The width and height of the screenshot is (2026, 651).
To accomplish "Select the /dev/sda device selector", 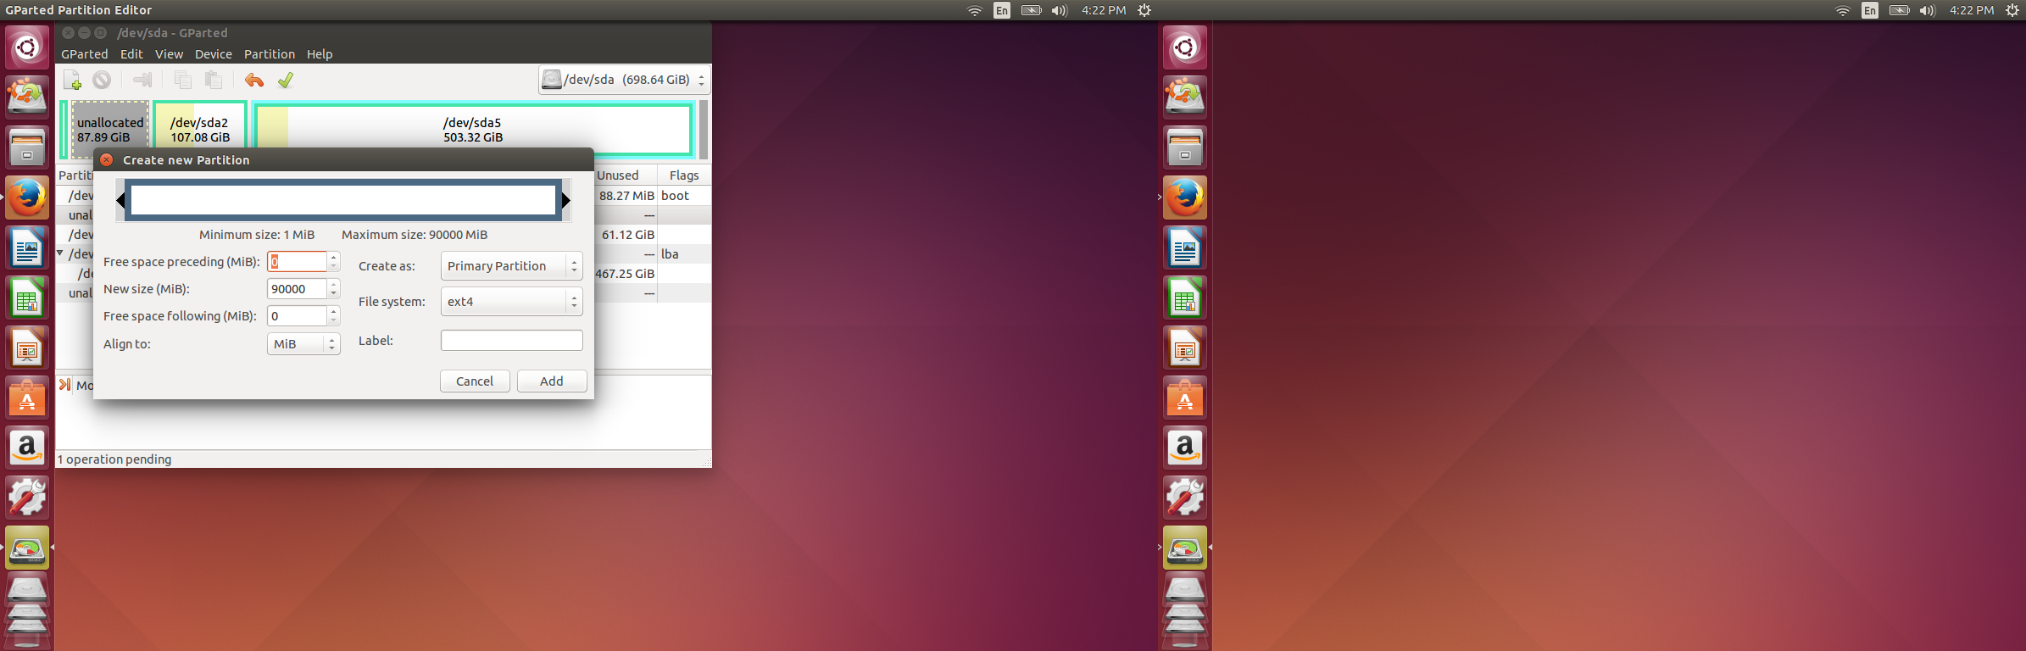I will [624, 80].
